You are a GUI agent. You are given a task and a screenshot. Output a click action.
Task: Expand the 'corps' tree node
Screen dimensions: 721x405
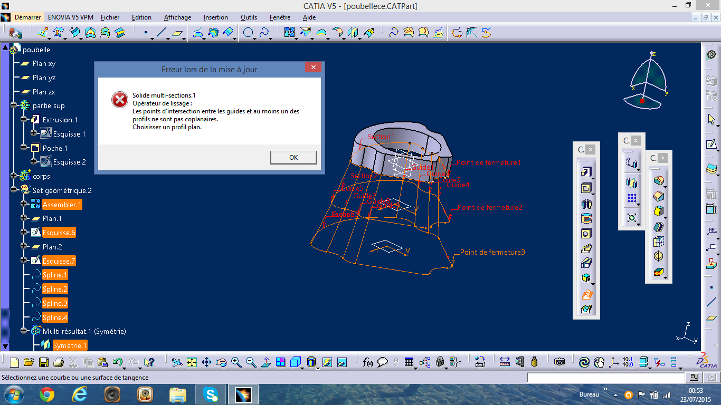(x=14, y=176)
